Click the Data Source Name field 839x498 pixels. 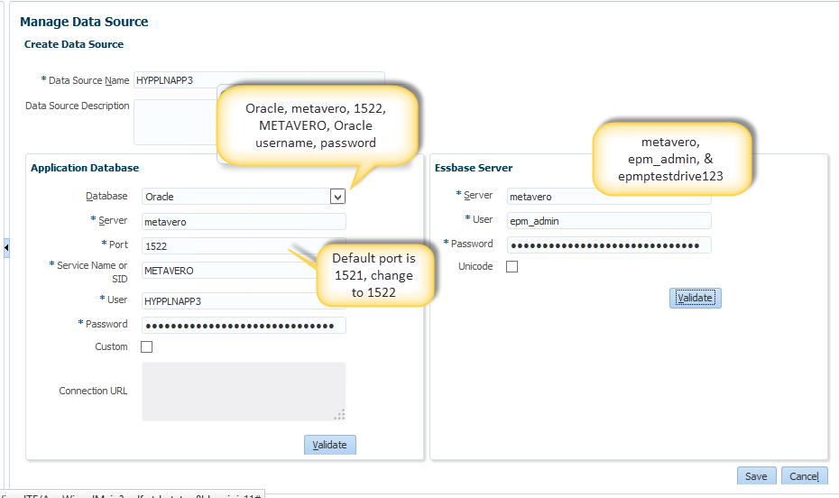pos(259,79)
